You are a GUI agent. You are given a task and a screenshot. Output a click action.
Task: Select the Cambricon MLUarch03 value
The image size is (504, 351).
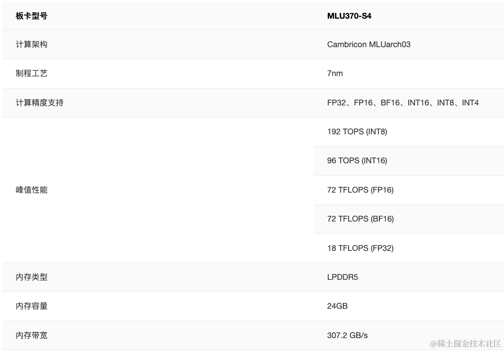[x=369, y=44]
